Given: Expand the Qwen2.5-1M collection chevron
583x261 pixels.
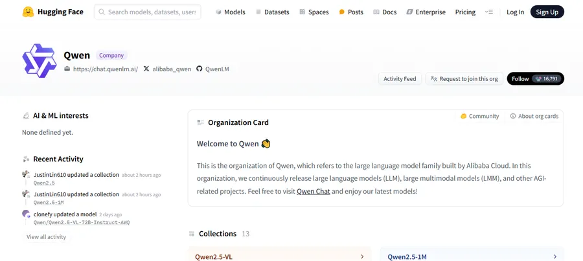Looking at the screenshot, I should pos(555,256).
